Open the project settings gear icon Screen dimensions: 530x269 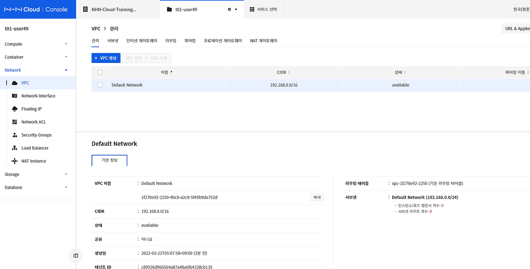click(229, 9)
